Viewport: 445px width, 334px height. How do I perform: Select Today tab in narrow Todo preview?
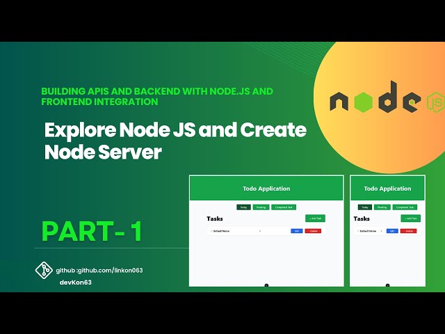click(365, 207)
